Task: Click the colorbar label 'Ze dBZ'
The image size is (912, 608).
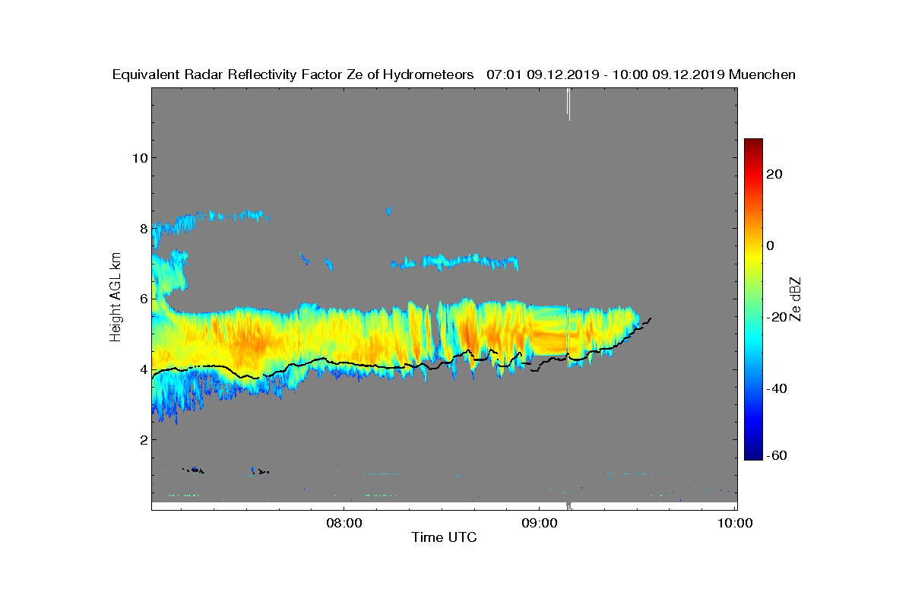Action: [795, 299]
